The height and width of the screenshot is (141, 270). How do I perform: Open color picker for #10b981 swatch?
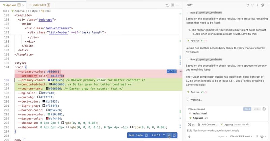coord(49,114)
